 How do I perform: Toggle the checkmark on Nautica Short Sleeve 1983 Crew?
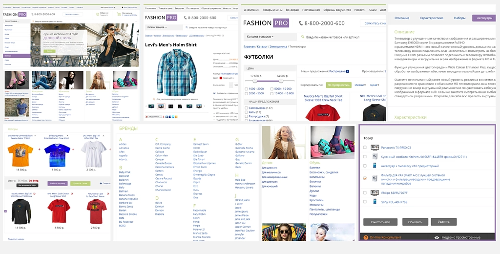pos(35,194)
